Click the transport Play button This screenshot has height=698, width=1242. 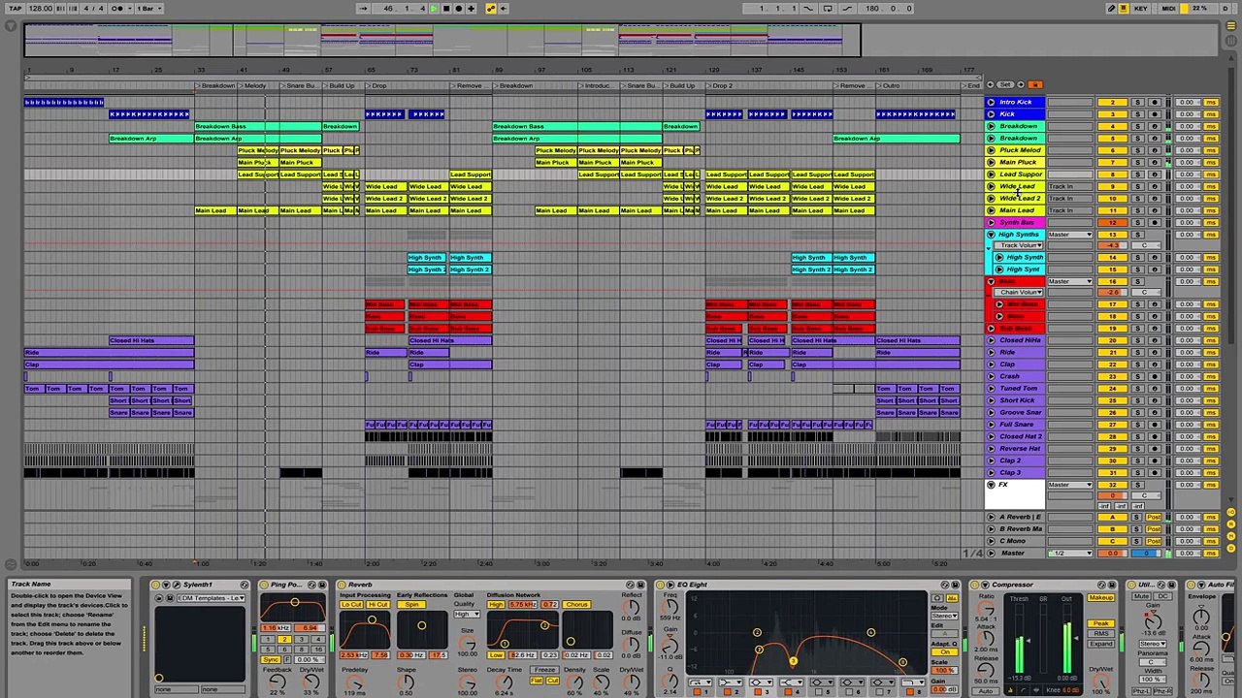click(434, 8)
